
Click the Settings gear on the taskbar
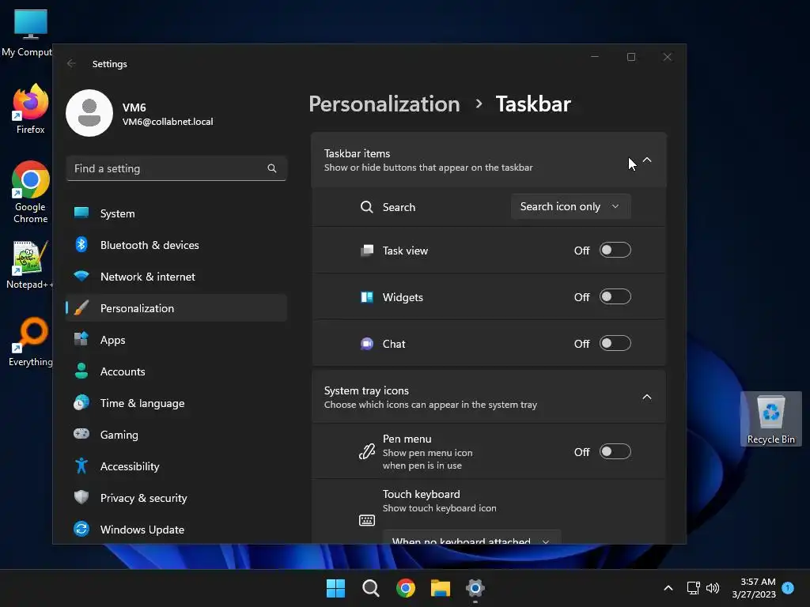click(475, 588)
